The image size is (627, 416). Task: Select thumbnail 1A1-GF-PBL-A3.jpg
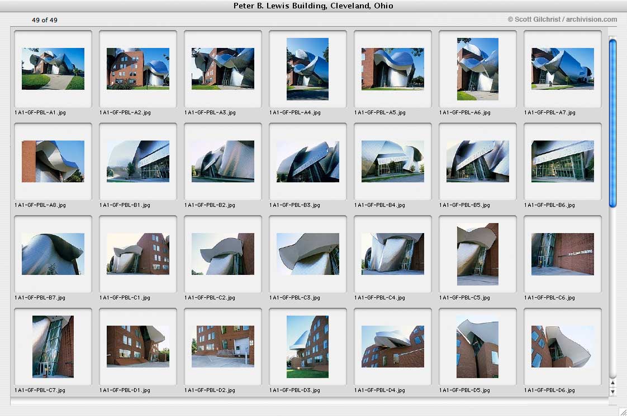pyautogui.click(x=223, y=69)
